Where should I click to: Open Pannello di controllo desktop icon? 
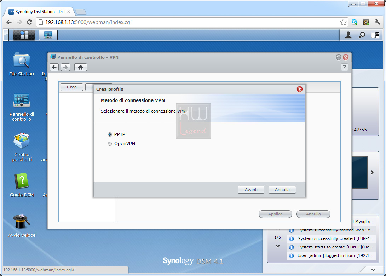[22, 107]
